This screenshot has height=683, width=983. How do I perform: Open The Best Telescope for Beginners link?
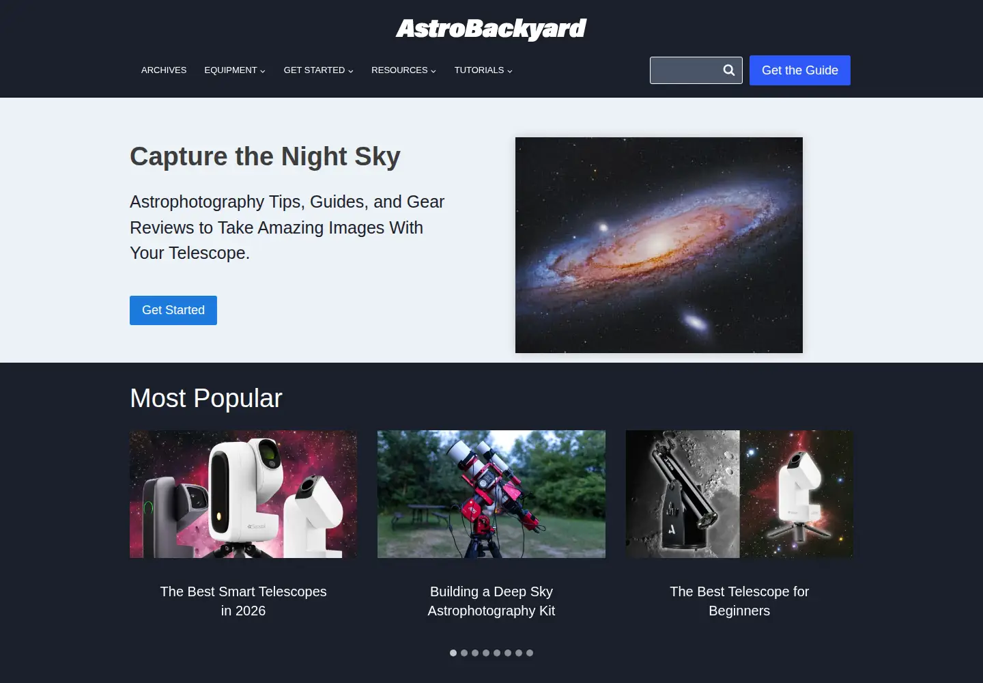(739, 601)
